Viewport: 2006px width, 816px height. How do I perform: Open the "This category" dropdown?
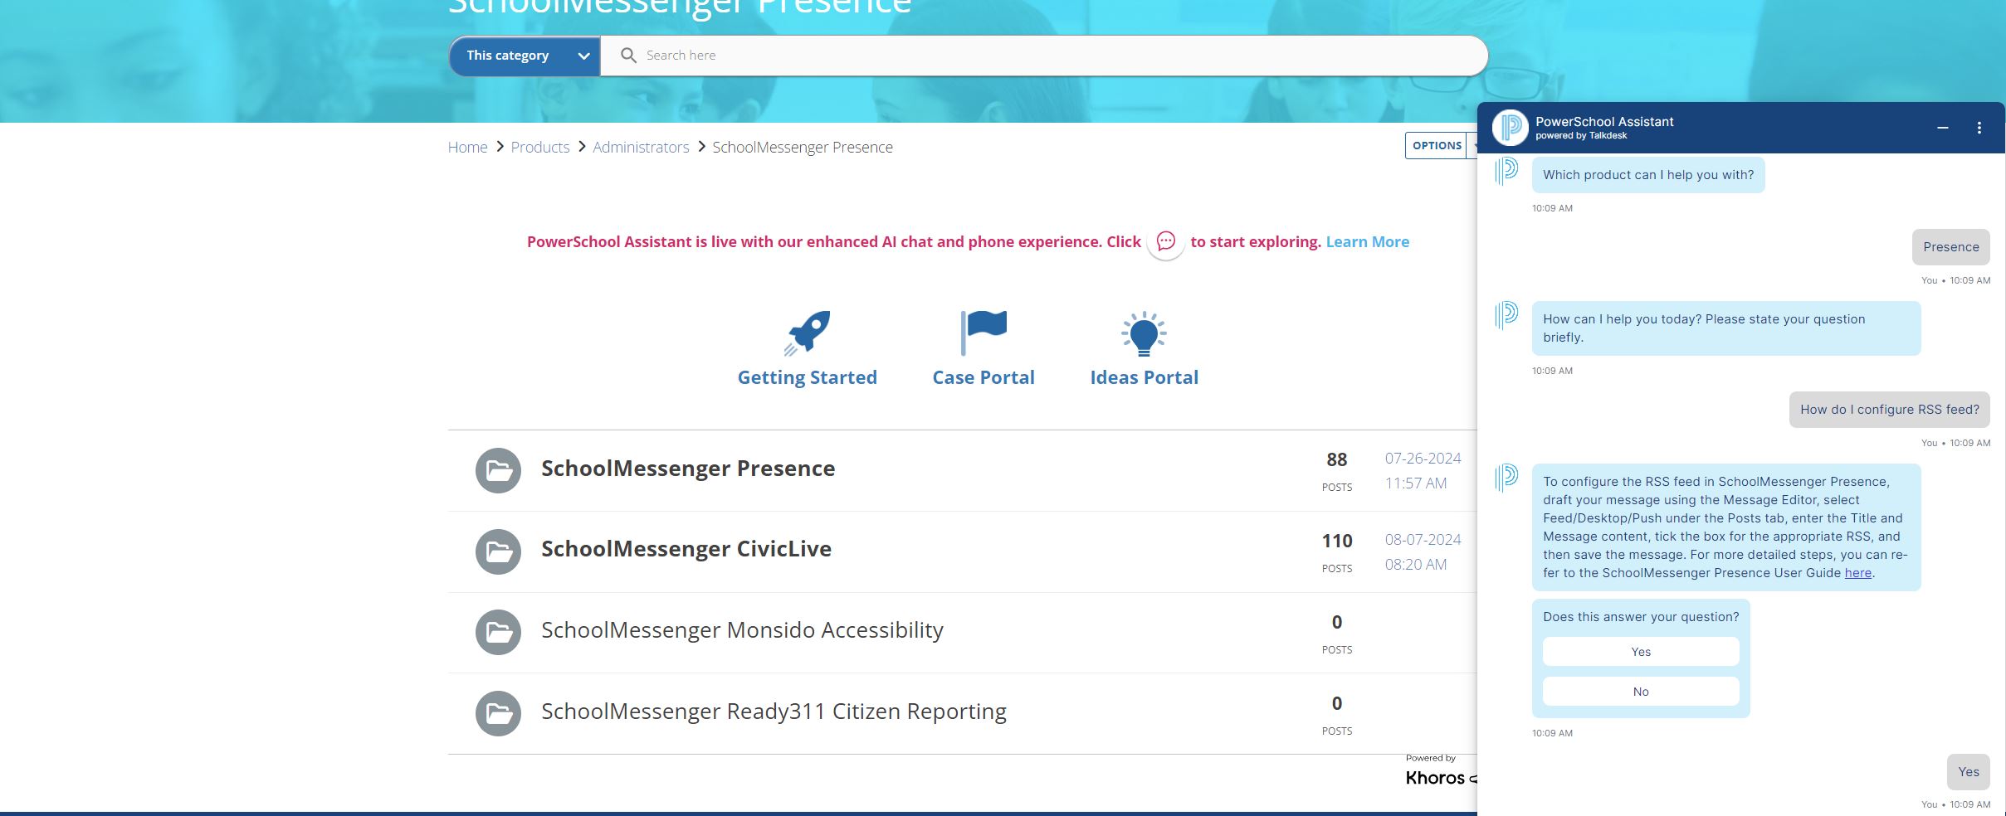[524, 55]
